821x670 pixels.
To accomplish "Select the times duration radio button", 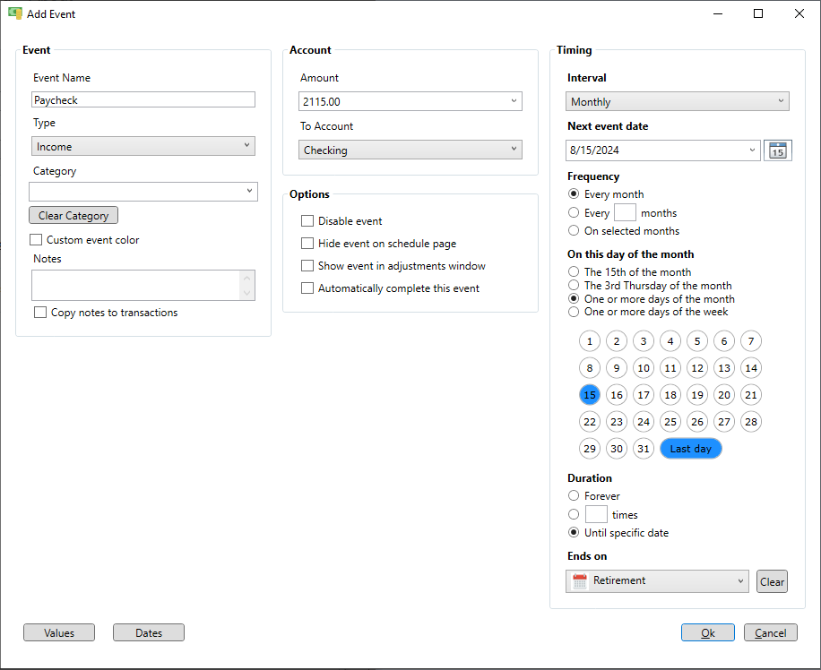I will click(x=574, y=514).
